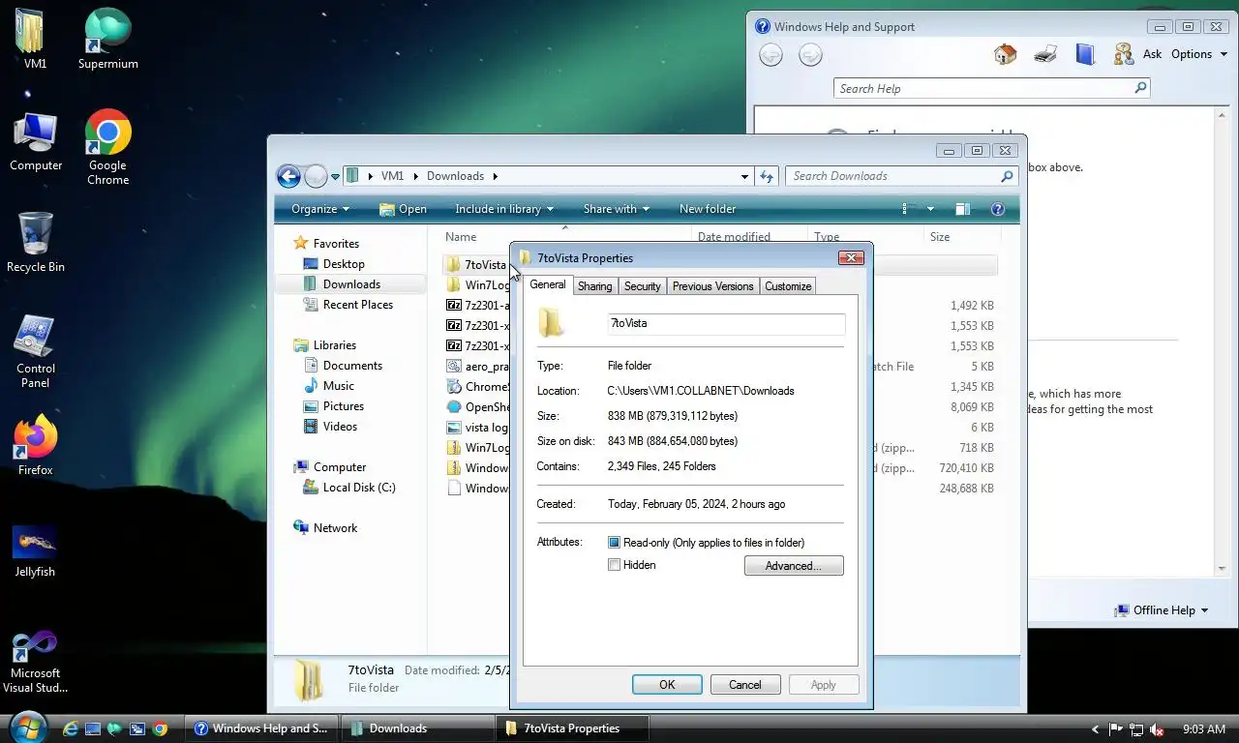Select the Computer desktop icon
Viewport: 1239px width, 743px height.
click(x=36, y=142)
